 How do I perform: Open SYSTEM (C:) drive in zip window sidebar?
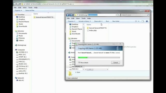(x=22, y=52)
